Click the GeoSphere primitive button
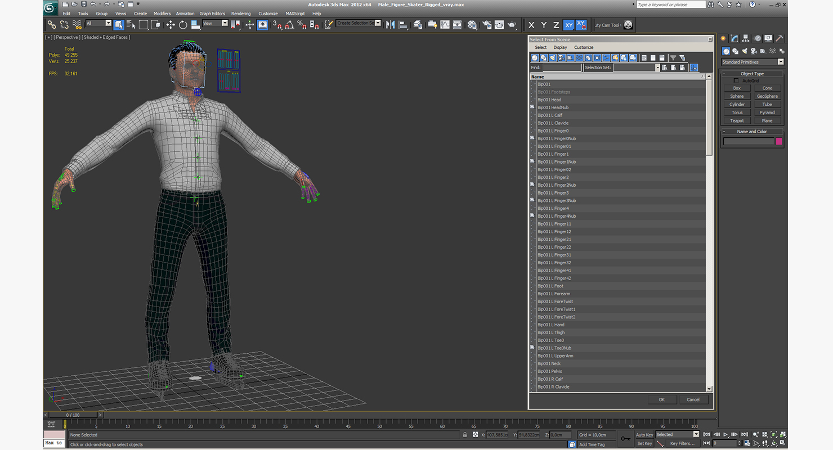The image size is (833, 450). coord(767,96)
